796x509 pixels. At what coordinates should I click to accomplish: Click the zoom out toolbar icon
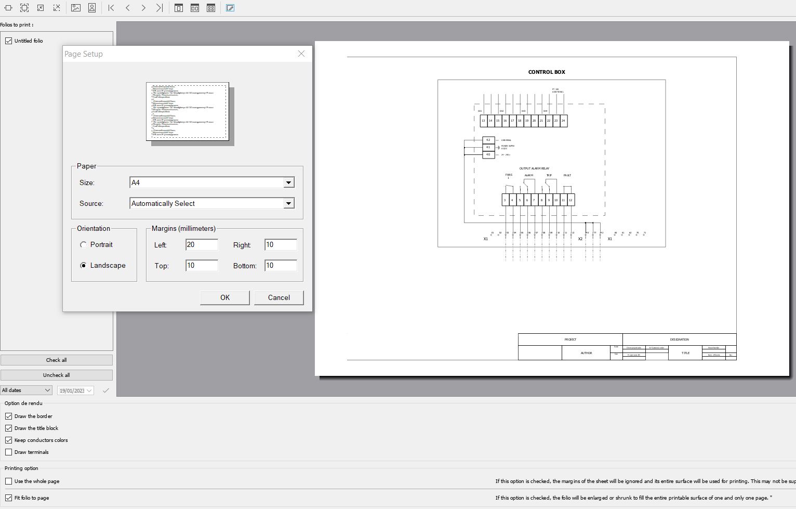41,8
